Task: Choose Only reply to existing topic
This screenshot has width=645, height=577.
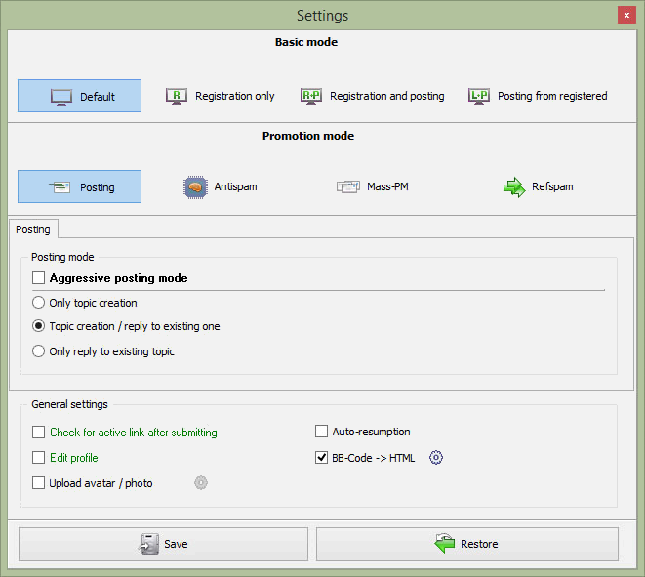Action: click(x=39, y=351)
